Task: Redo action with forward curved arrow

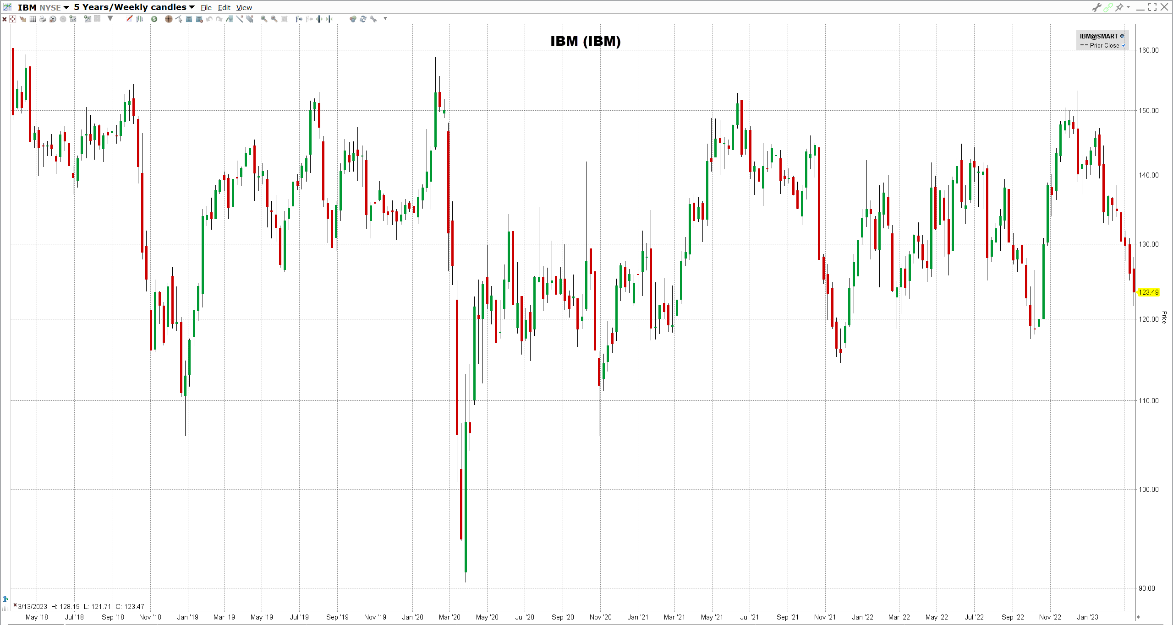Action: pos(219,19)
